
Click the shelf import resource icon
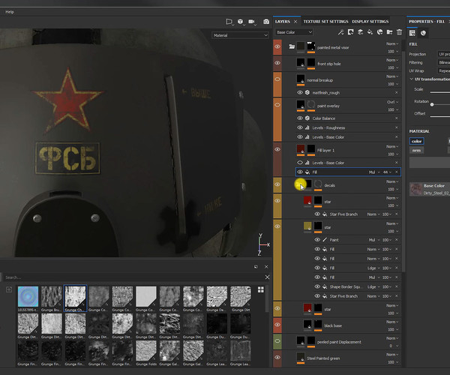pyautogui.click(x=9, y=289)
